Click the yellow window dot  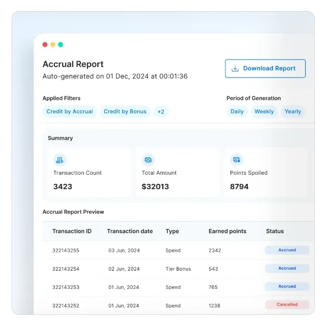pyautogui.click(x=52, y=45)
